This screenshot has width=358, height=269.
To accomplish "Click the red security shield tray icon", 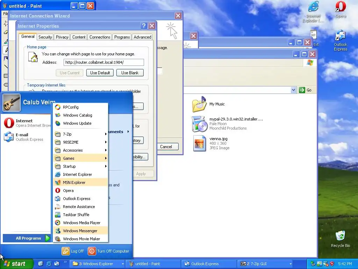I will pyautogui.click(x=332, y=264).
